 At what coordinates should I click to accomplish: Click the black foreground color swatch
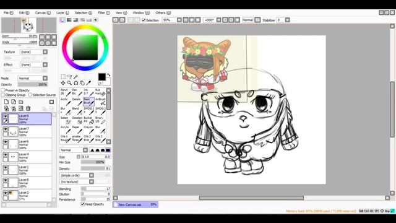point(101,77)
